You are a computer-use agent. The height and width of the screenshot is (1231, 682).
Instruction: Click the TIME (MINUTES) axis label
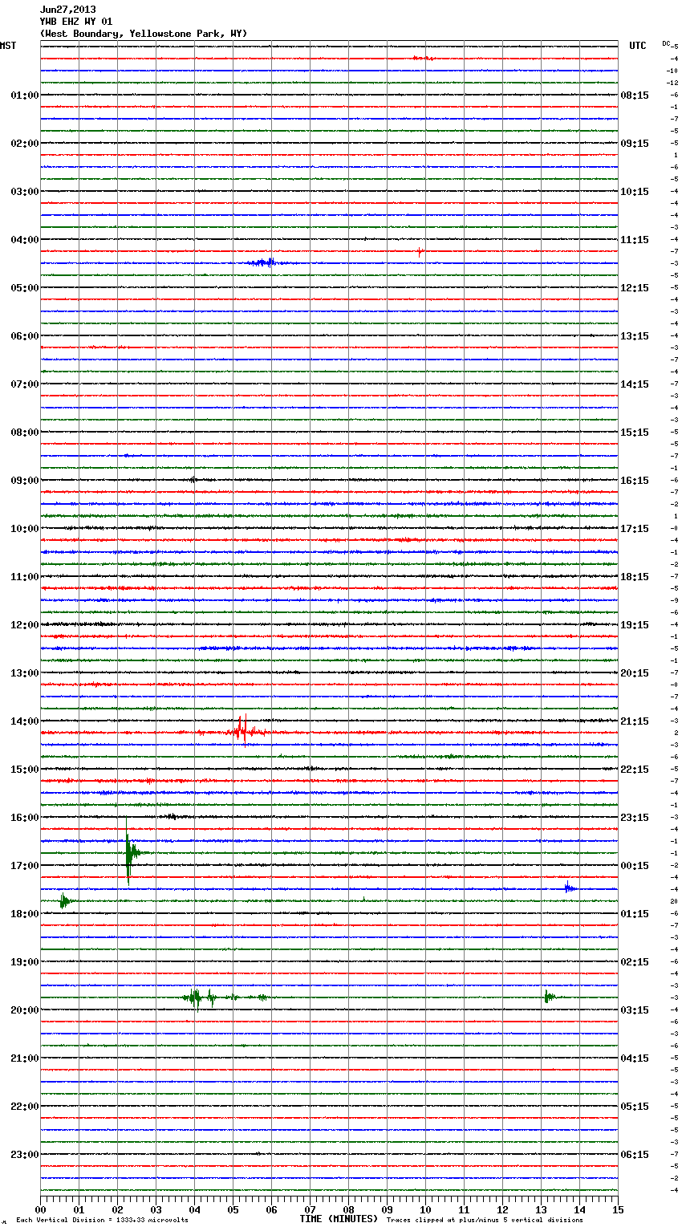(339, 1219)
